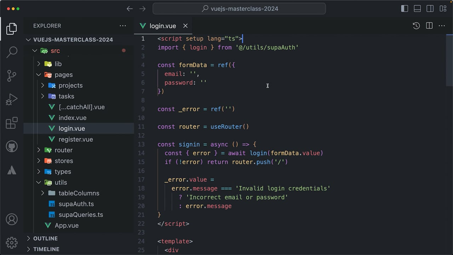Click the '@/utils/supaAuth' import path

pos(267,47)
